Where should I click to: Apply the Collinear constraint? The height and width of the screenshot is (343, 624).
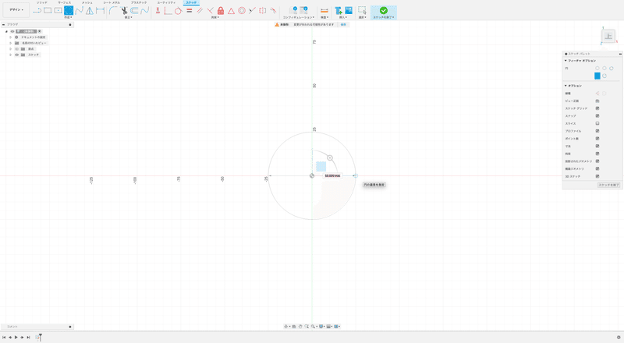click(252, 11)
